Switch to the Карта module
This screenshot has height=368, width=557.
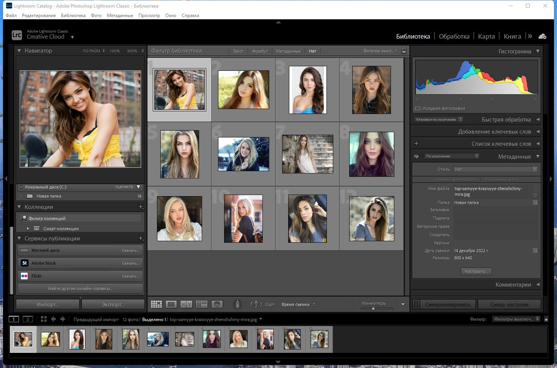(486, 36)
